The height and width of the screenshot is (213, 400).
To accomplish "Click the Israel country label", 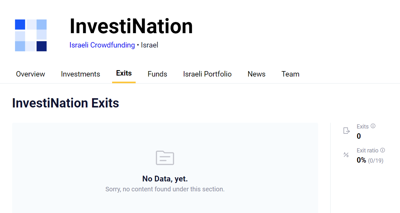I will [x=150, y=45].
